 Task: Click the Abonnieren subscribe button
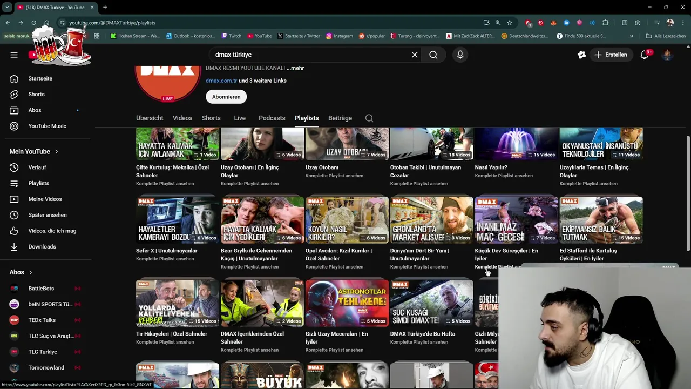pyautogui.click(x=226, y=97)
